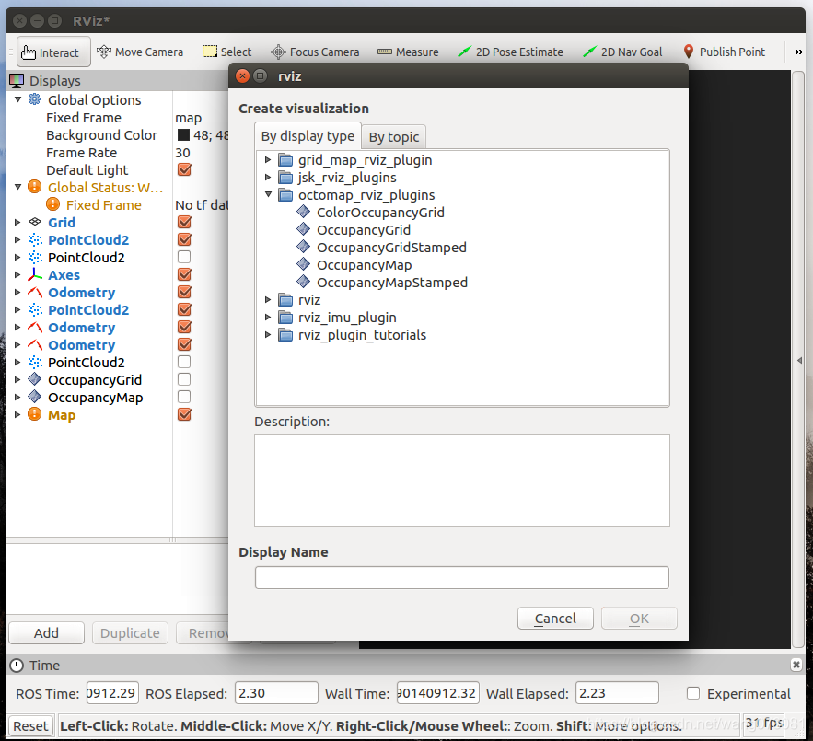Image resolution: width=813 pixels, height=741 pixels.
Task: Select OccupancyMap in the plugin list
Action: click(364, 265)
